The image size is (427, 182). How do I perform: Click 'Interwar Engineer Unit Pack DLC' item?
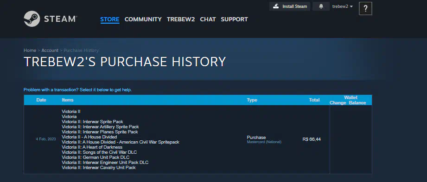tap(105, 163)
